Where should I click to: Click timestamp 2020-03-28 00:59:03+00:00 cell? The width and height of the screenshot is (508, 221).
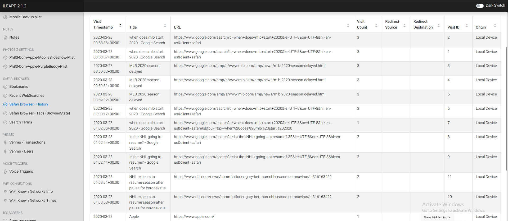(108, 68)
